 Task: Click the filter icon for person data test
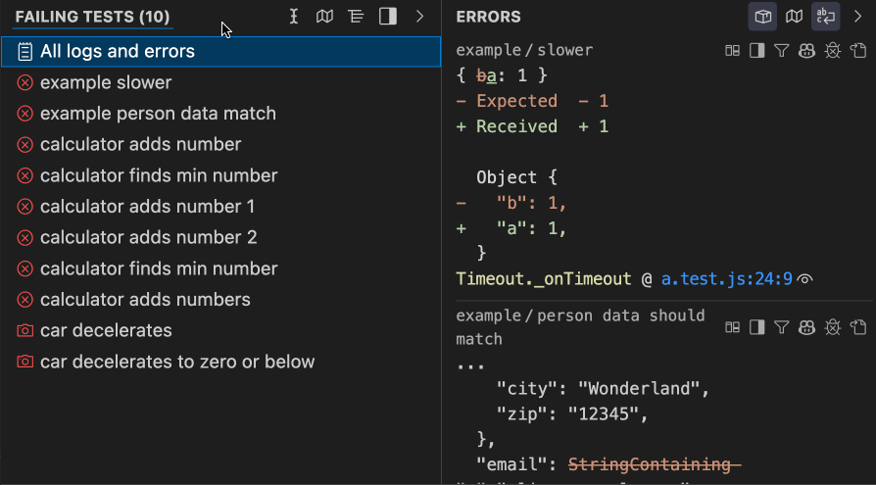[x=782, y=327]
